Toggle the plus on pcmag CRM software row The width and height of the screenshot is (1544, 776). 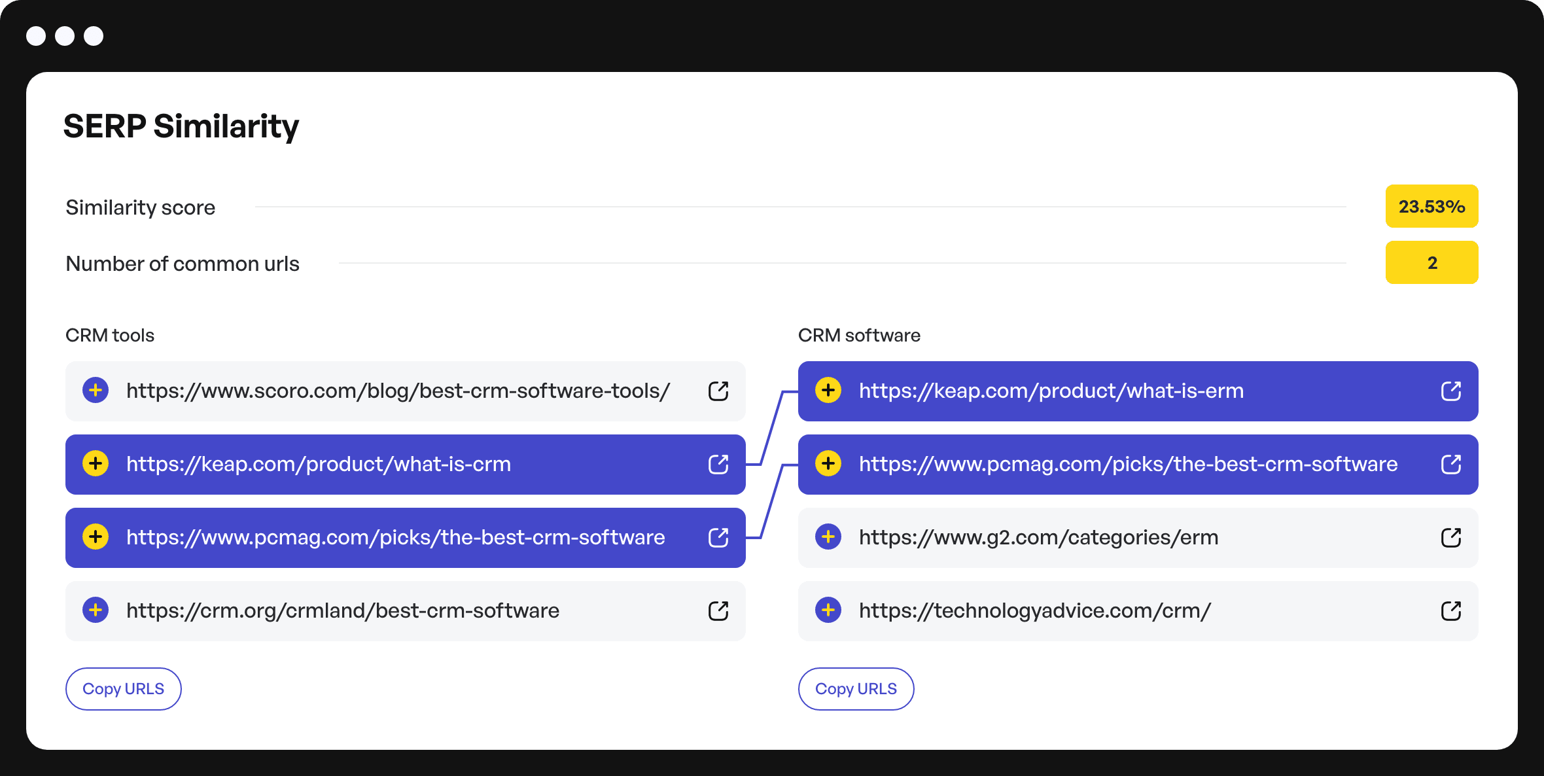coord(829,464)
